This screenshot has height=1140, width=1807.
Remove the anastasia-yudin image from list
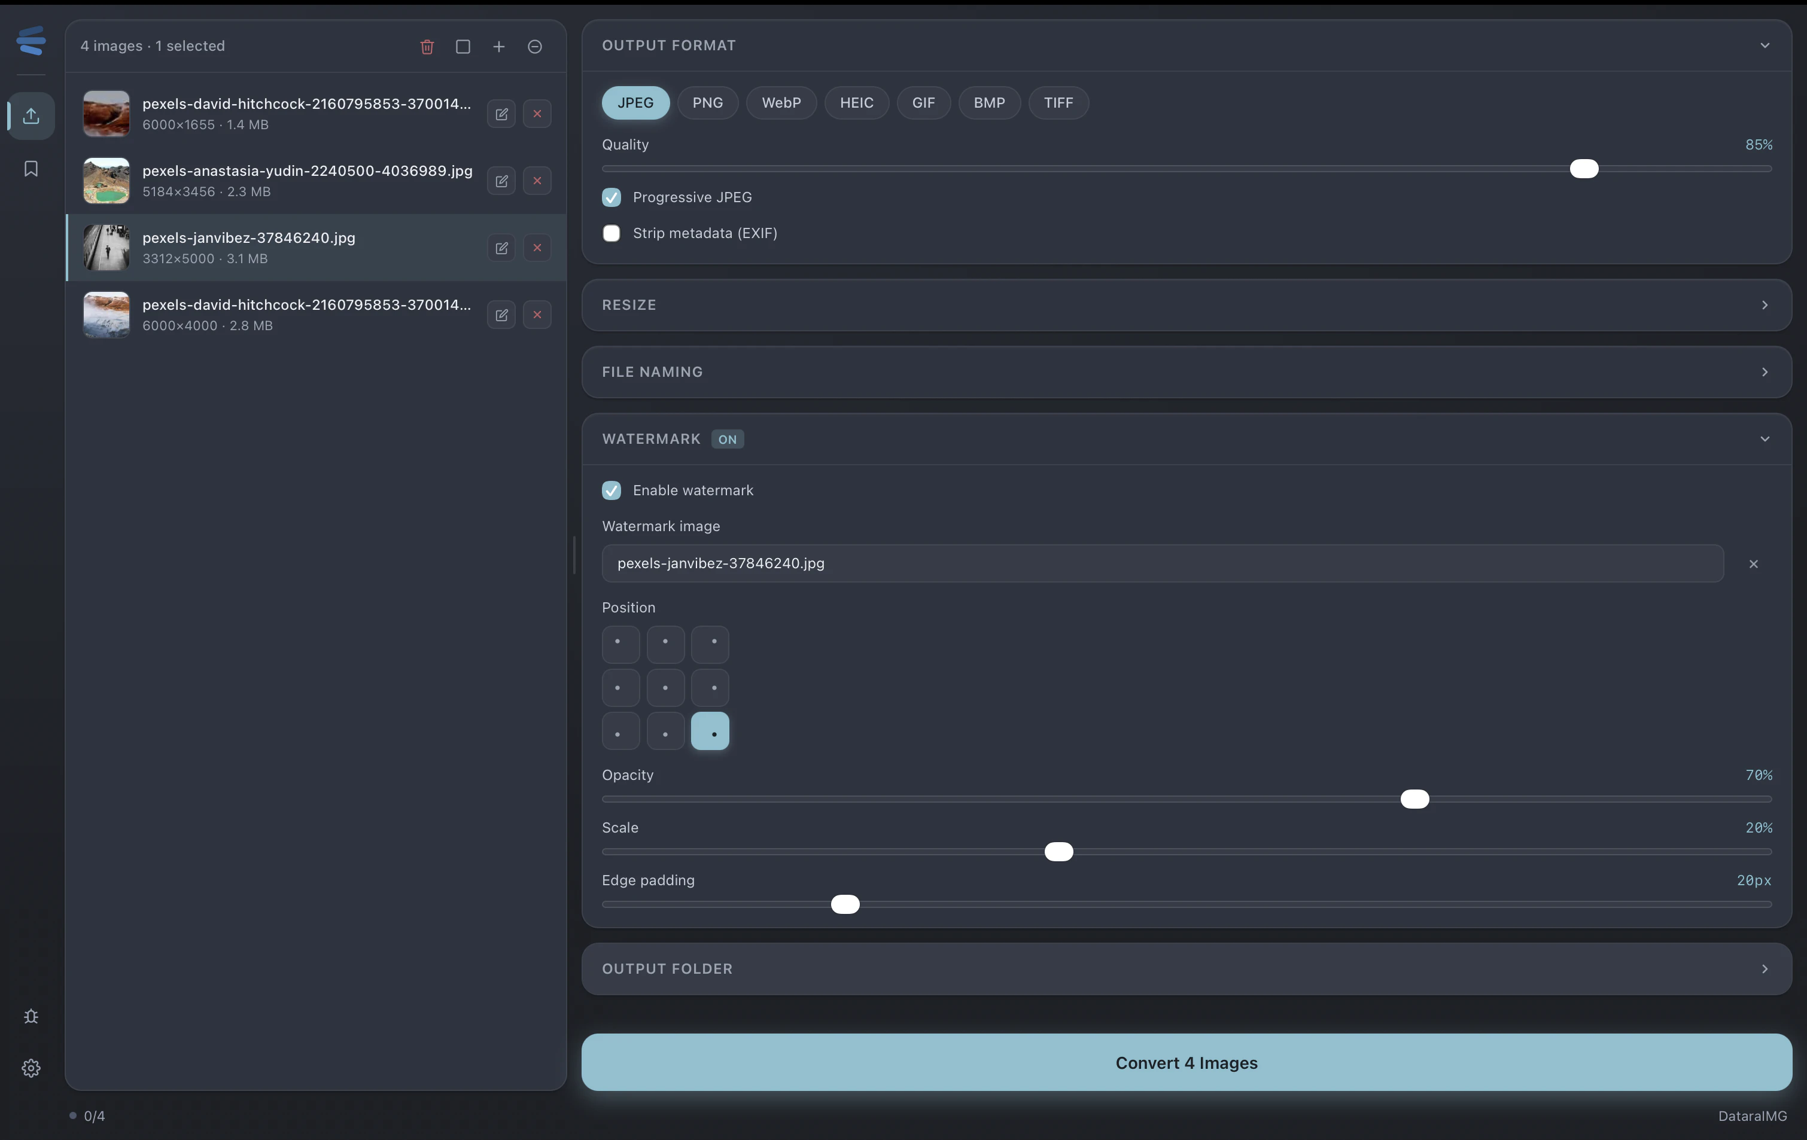click(537, 181)
